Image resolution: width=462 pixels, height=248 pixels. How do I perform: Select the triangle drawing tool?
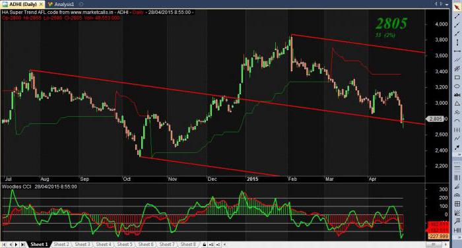[457, 104]
